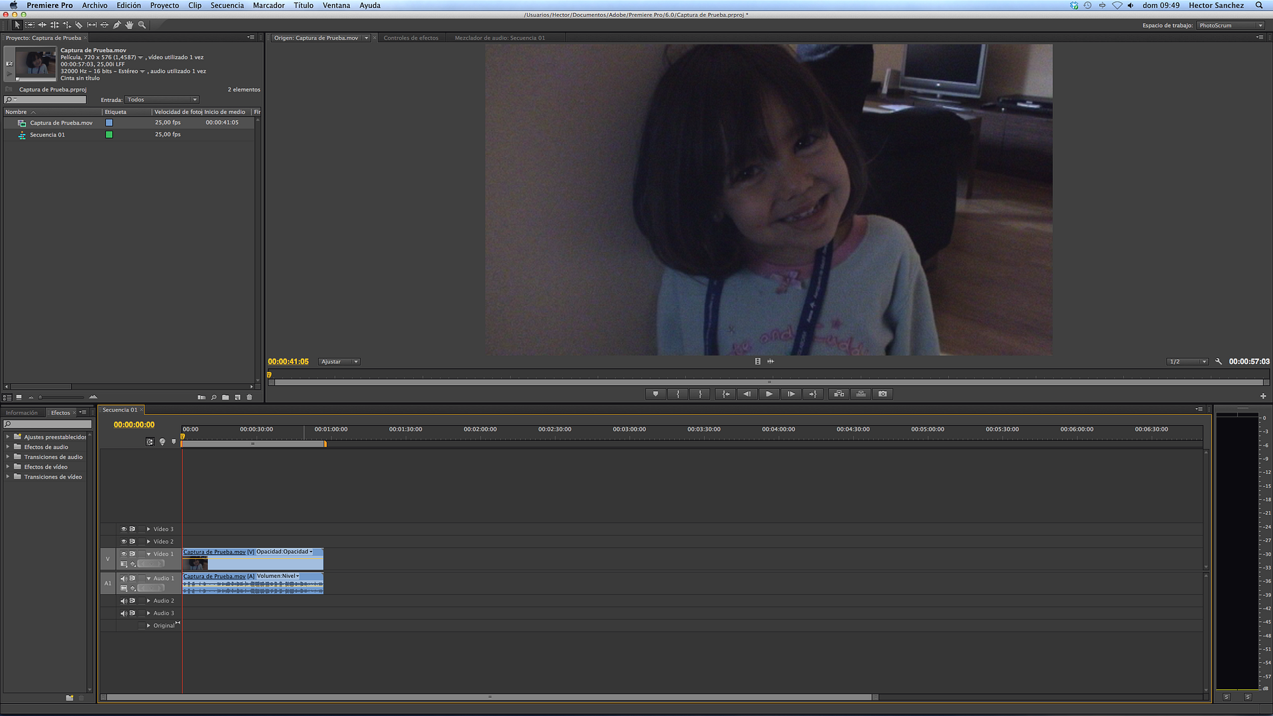Mute the Audio 2 track

coord(123,601)
